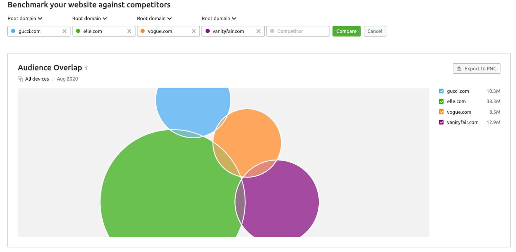Click the Audience Overlap heading
The image size is (516, 252).
(x=50, y=68)
